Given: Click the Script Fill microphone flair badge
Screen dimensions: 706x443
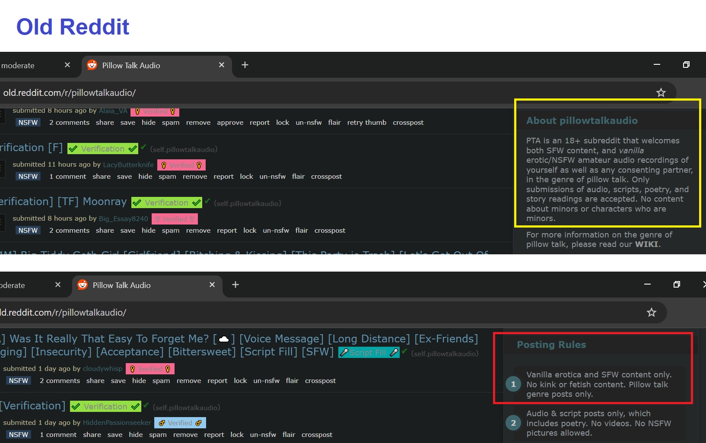Looking at the screenshot, I should (369, 353).
